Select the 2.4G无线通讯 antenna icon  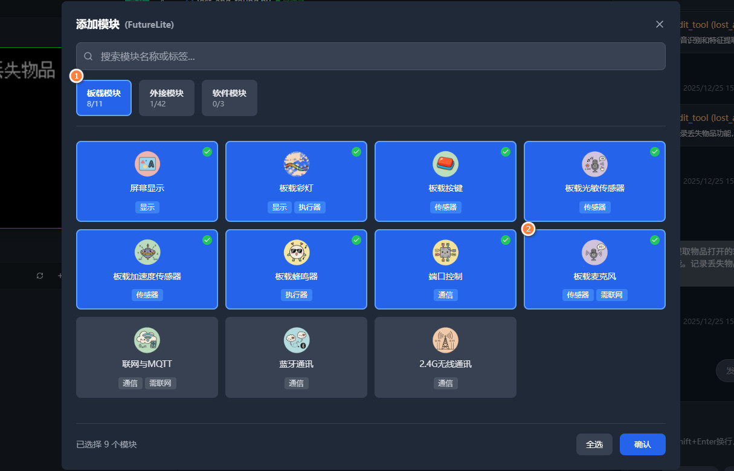pyautogui.click(x=445, y=340)
